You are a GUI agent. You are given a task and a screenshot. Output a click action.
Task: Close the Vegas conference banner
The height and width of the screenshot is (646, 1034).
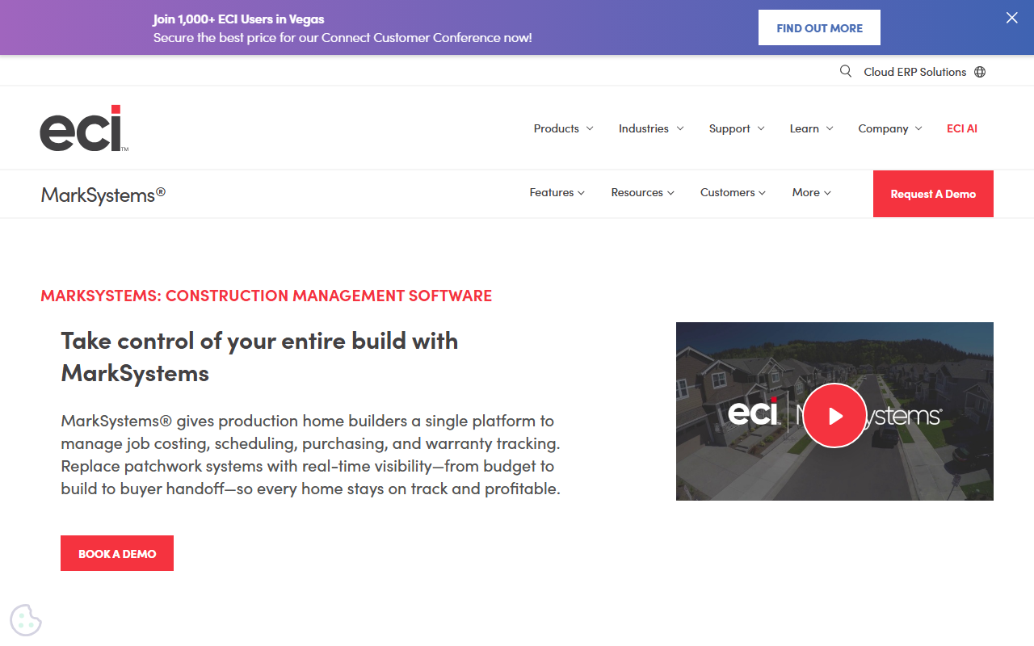(x=1011, y=18)
